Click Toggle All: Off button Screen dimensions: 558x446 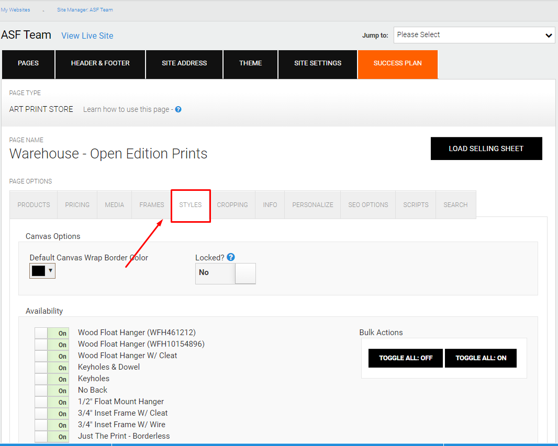406,358
